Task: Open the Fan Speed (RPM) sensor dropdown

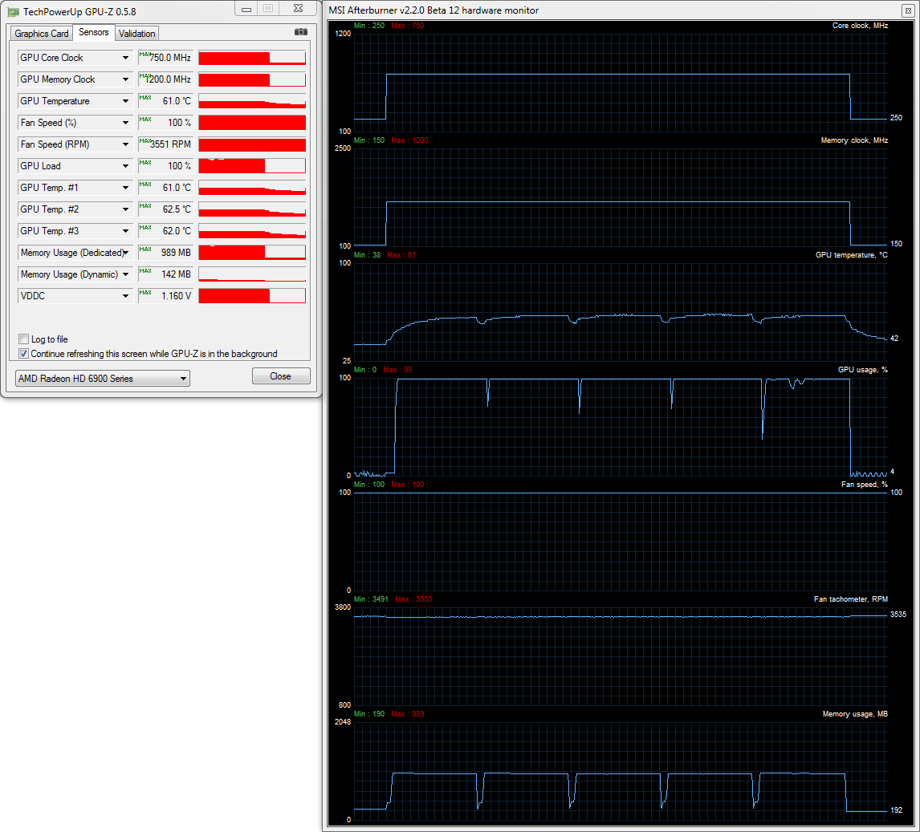Action: [125, 144]
